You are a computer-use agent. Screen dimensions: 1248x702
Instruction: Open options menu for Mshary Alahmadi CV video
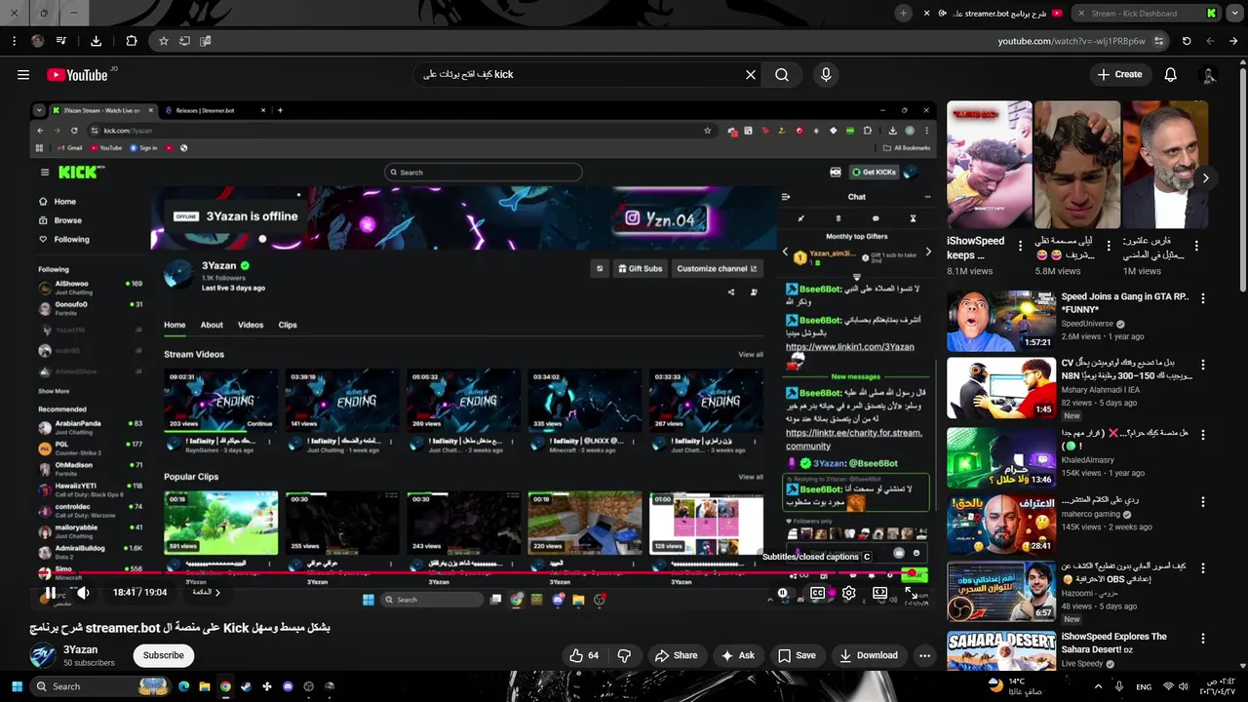(x=1202, y=365)
